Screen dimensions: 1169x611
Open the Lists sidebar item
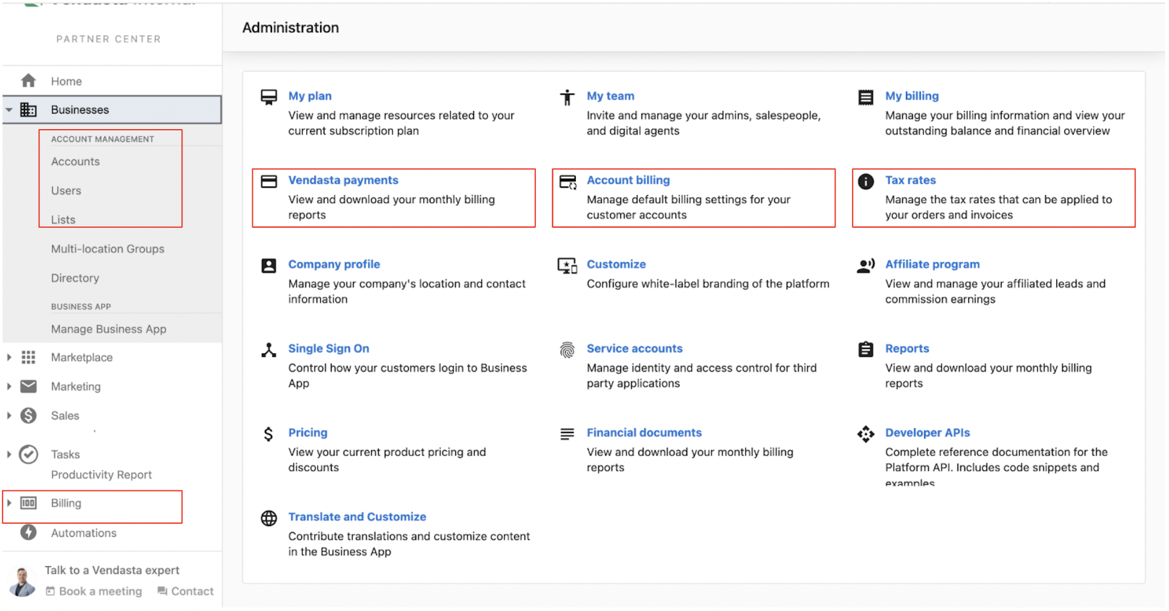[63, 220]
